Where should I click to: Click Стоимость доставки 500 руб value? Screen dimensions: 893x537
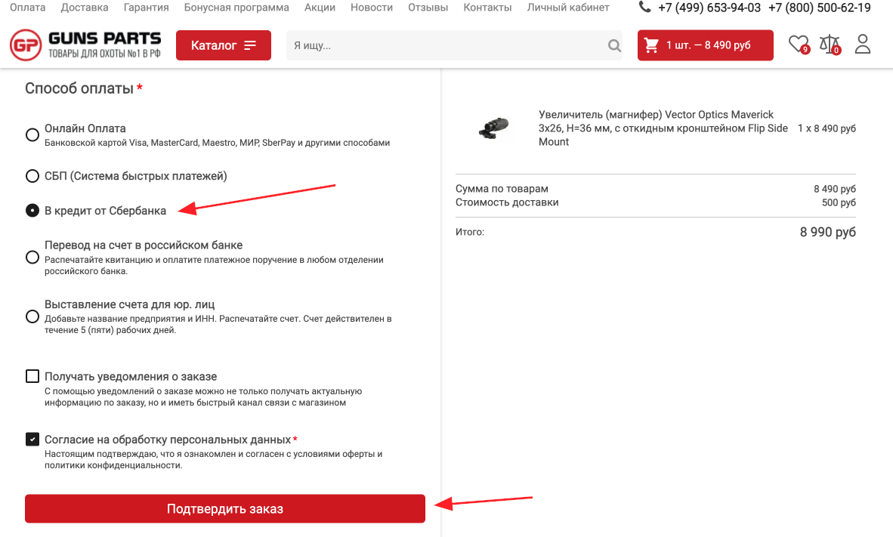click(x=839, y=202)
